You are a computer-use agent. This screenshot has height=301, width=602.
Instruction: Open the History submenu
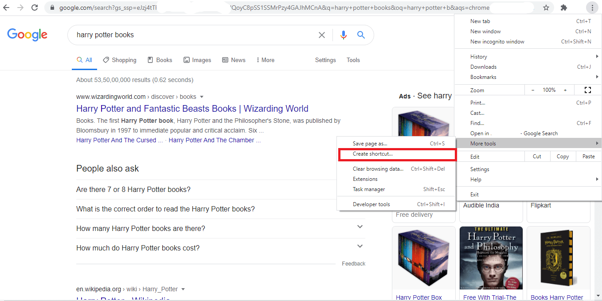click(x=528, y=57)
